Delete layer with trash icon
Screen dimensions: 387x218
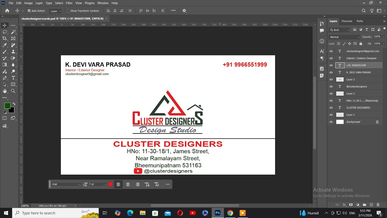(x=378, y=205)
